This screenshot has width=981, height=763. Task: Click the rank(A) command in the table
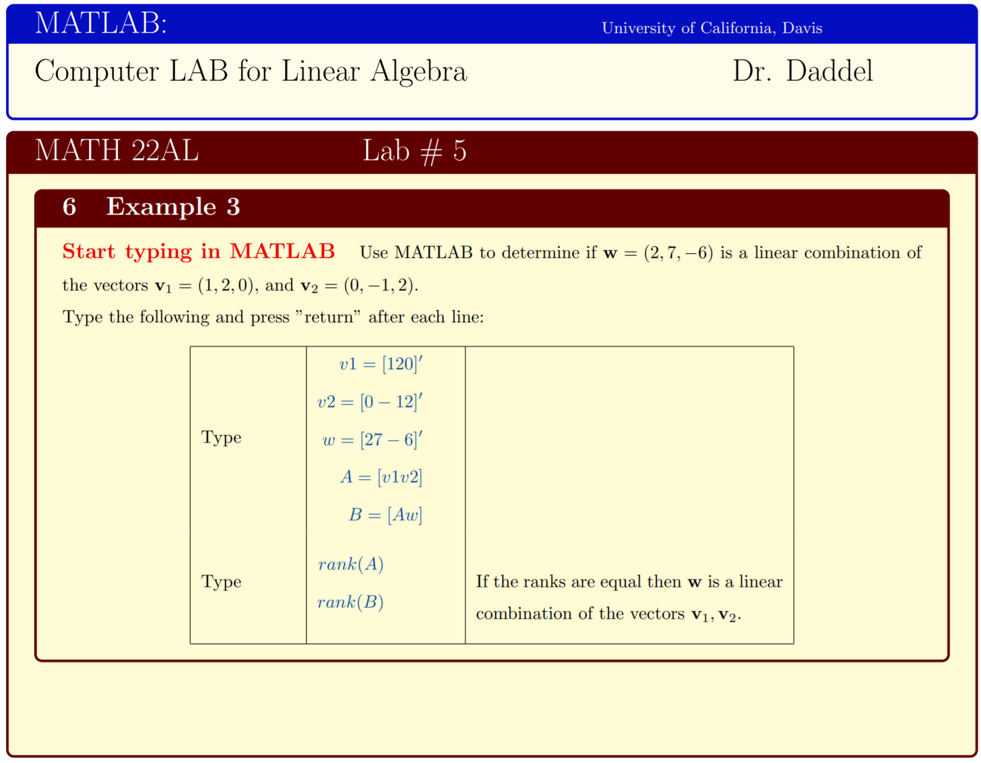click(x=350, y=565)
